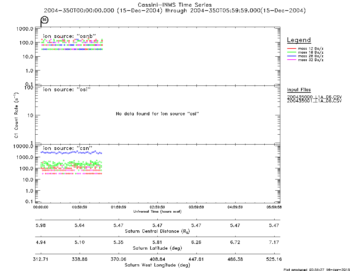350x271 pixels.
Task: Click the longitude value 338.86
Action: 80,259
